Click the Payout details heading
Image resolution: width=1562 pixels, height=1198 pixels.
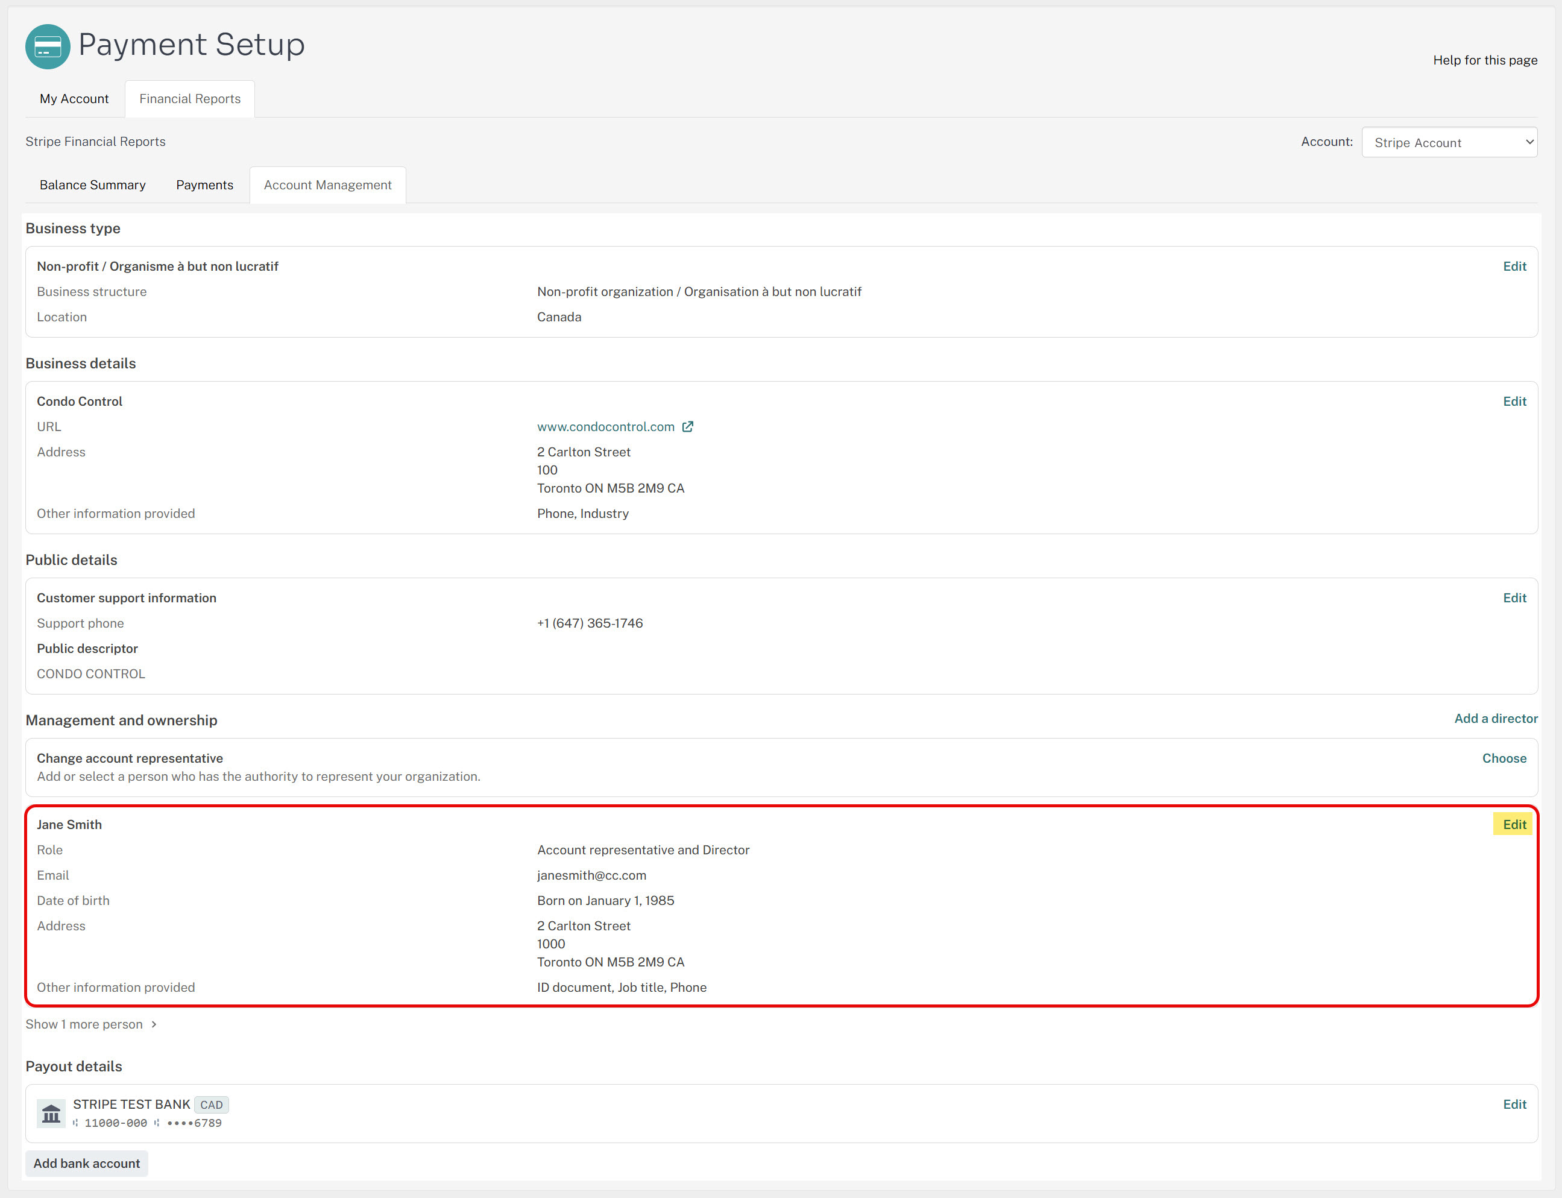click(x=74, y=1066)
